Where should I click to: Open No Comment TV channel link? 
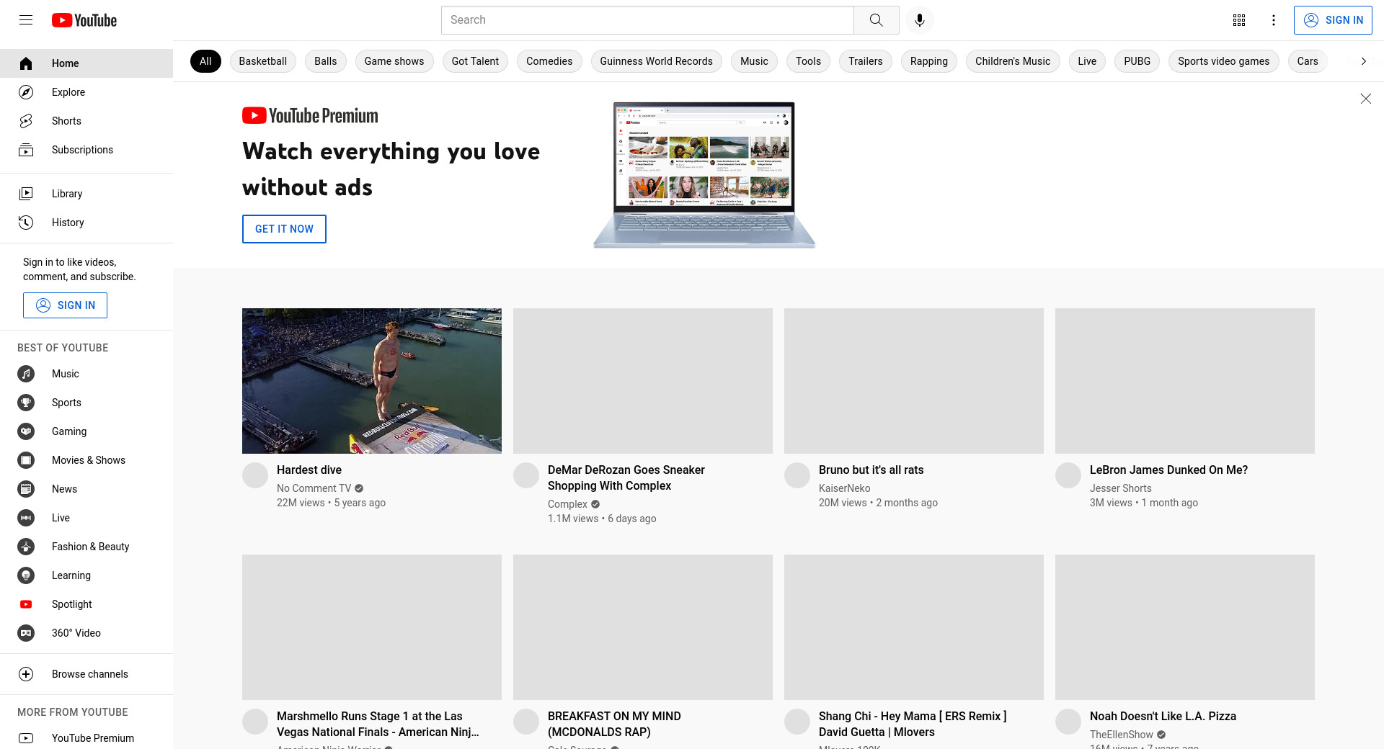(x=314, y=488)
